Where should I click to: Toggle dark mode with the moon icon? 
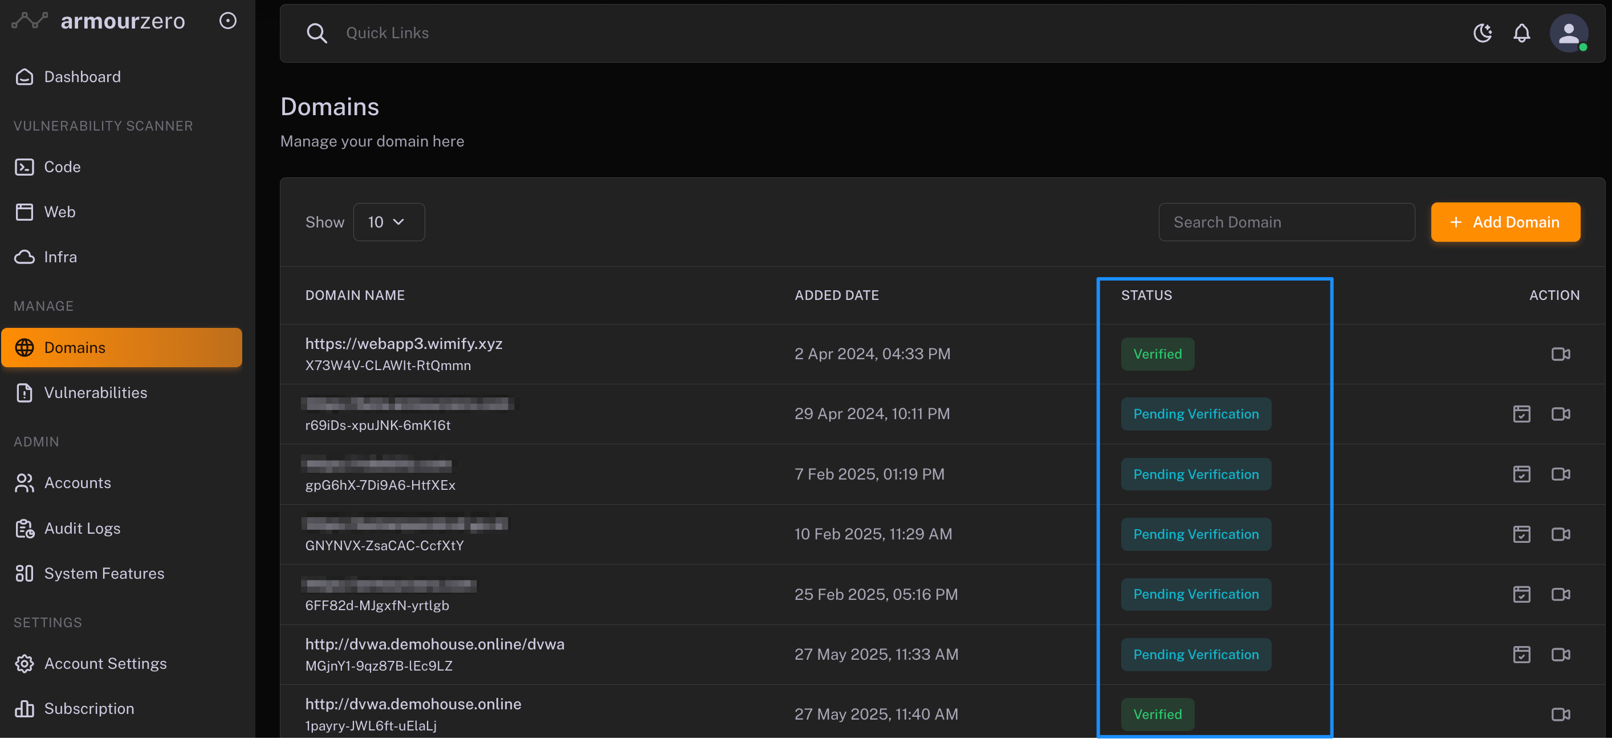1482,33
